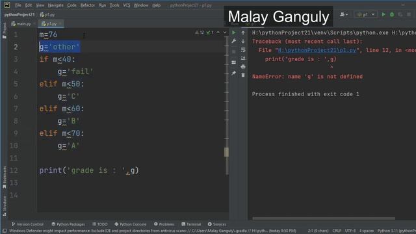
Task: Open the Structure tool window sidebar button
Action: [x=5, y=205]
